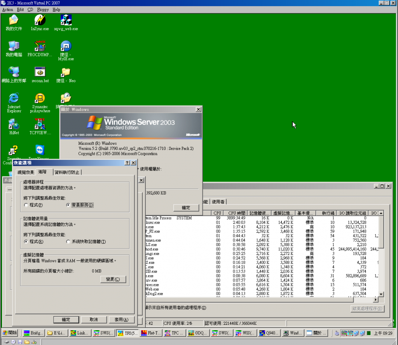Click 認可使用 memory status entry
Image resolution: width=398 pixels, height=345 pixels.
(x=245, y=323)
